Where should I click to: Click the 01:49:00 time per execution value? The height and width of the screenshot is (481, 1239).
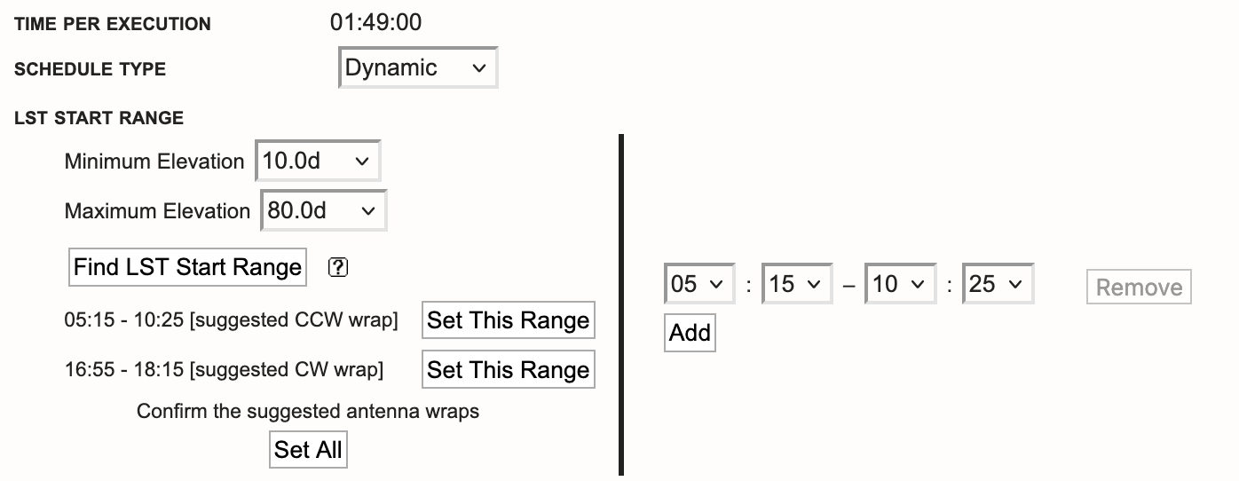(x=375, y=23)
